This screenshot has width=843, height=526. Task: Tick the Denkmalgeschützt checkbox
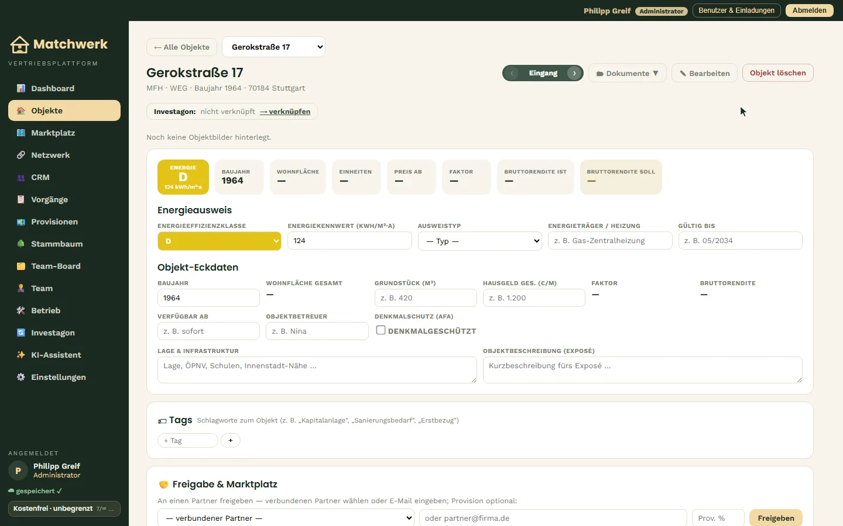(381, 330)
